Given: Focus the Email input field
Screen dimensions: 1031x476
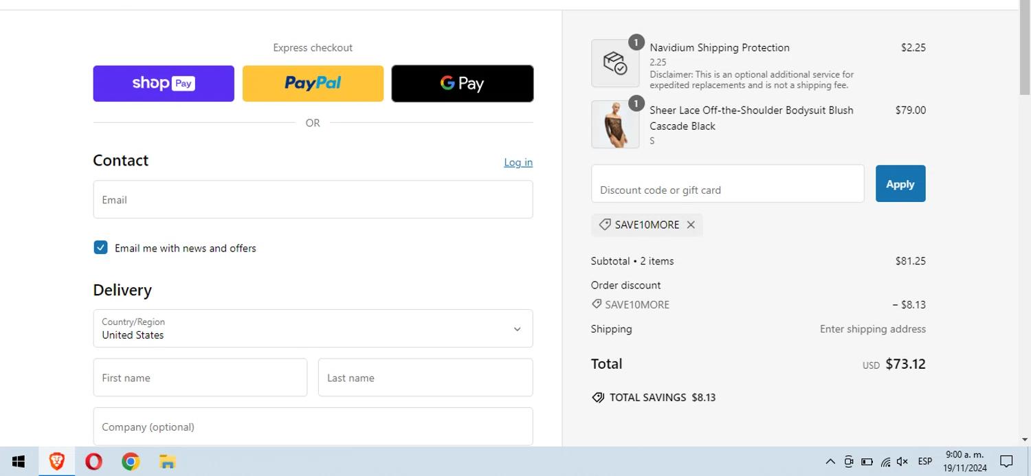Looking at the screenshot, I should coord(313,200).
